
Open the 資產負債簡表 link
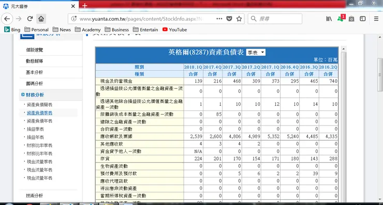point(39,105)
